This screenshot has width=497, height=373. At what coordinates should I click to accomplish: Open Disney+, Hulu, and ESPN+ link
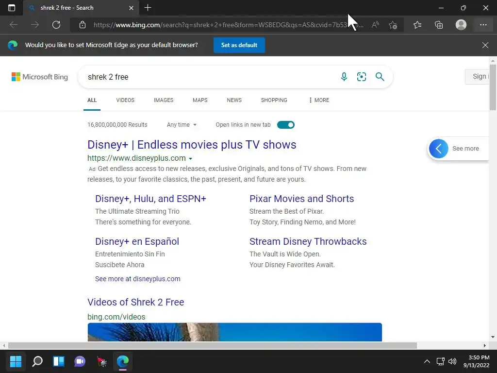coord(150,199)
